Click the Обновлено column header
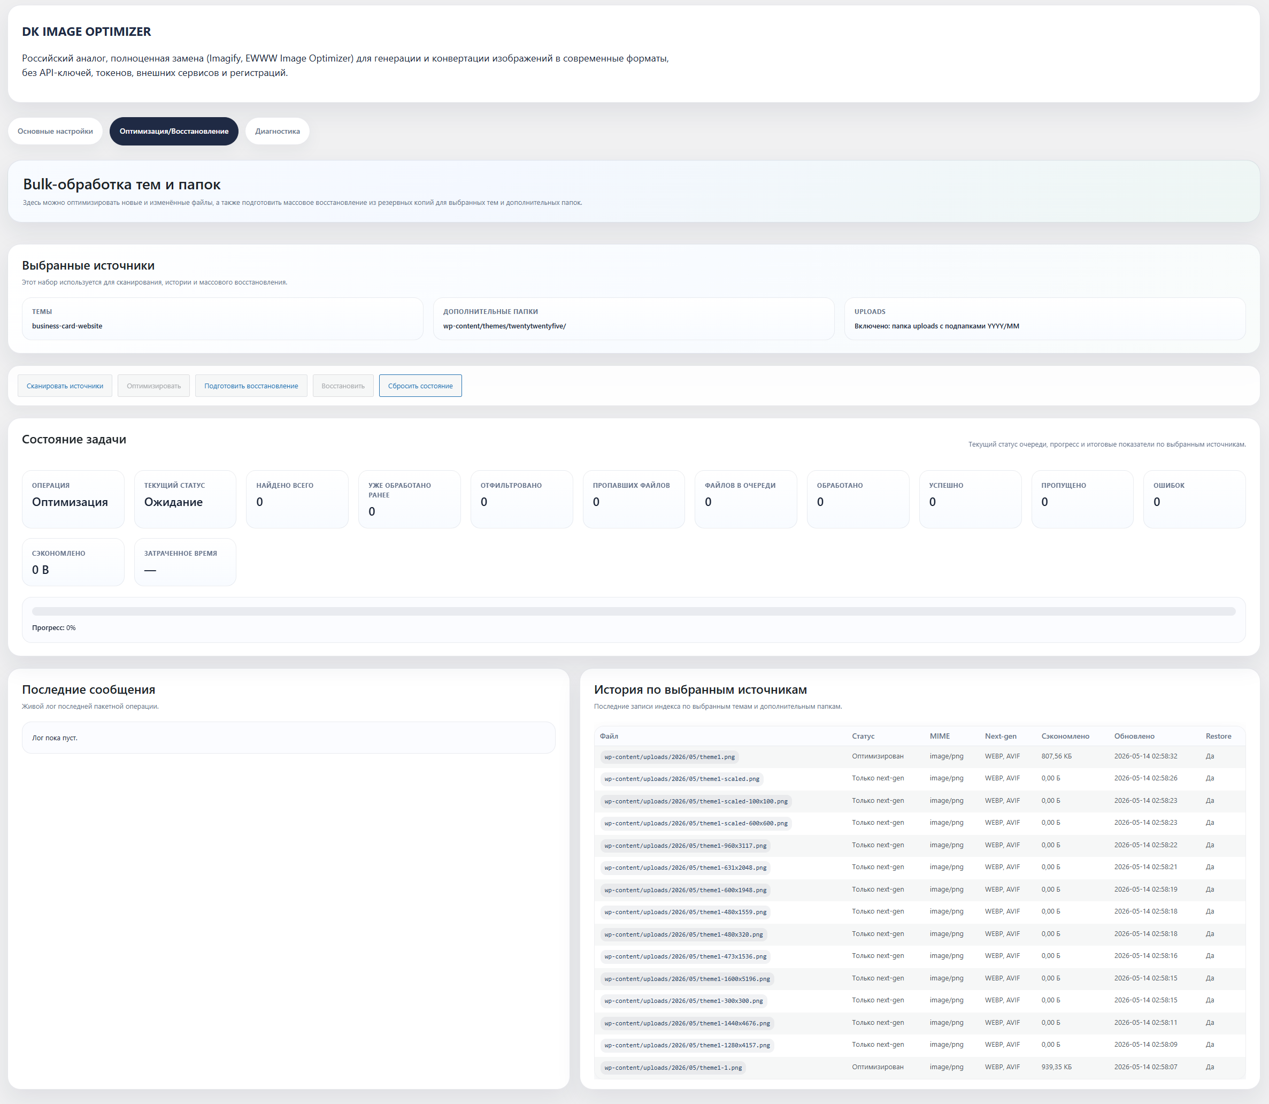Screen dimensions: 1269x1104 click(1134, 736)
